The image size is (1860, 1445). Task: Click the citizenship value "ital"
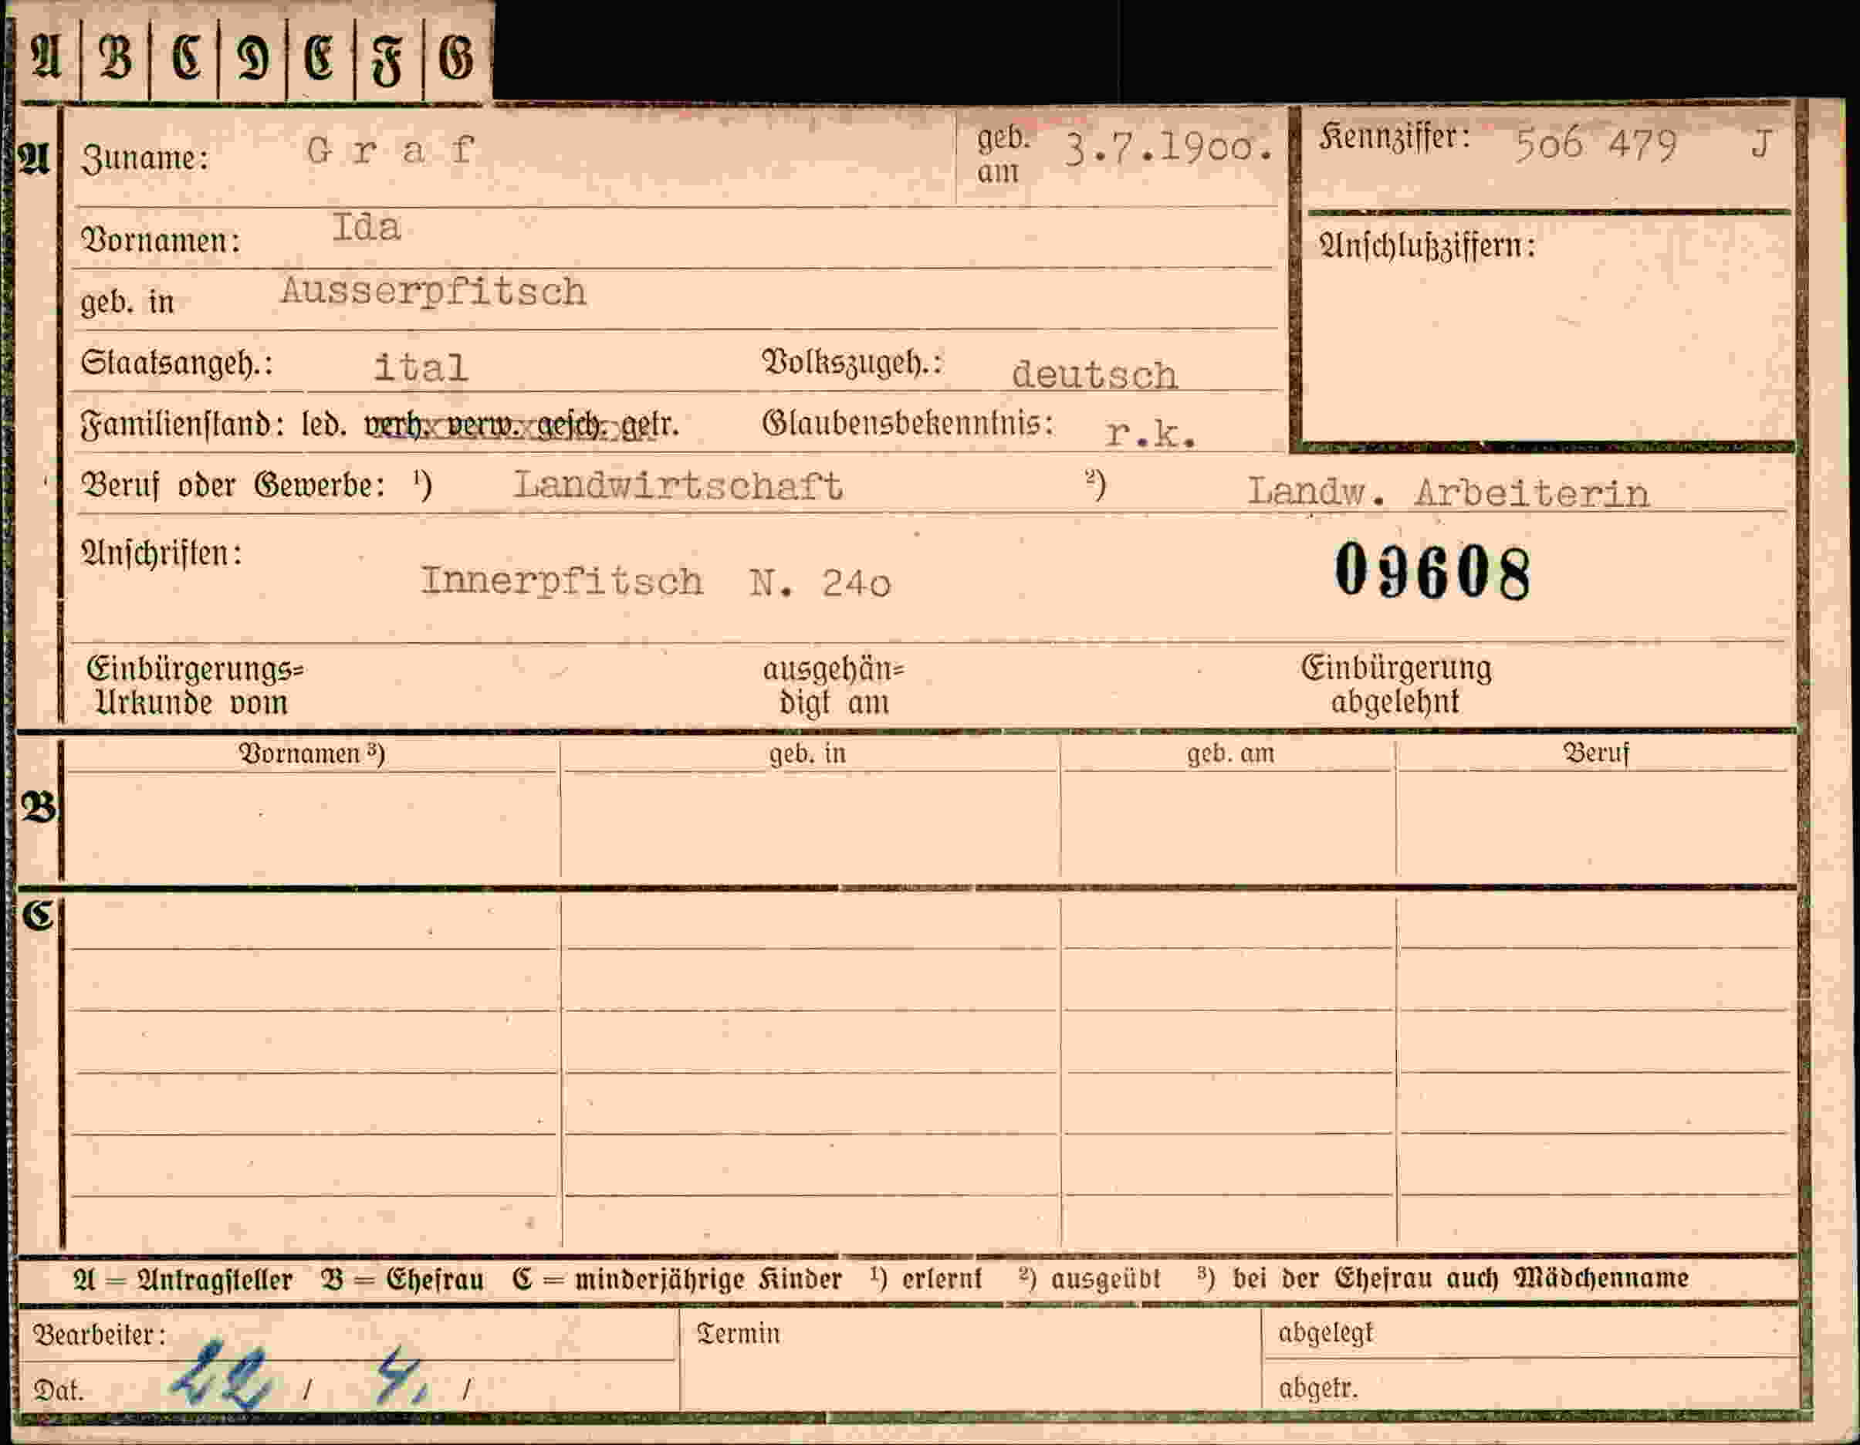421,367
